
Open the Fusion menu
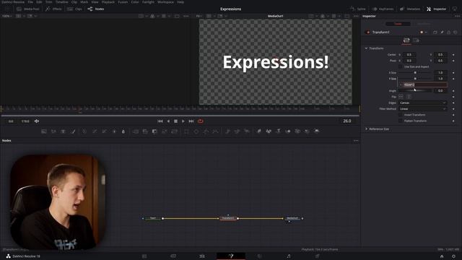click(x=123, y=1)
